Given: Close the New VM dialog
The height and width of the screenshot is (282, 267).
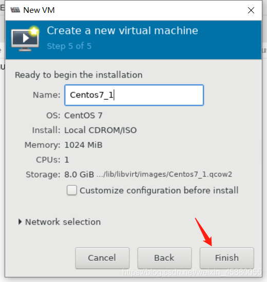Looking at the screenshot, I should pyautogui.click(x=251, y=10).
